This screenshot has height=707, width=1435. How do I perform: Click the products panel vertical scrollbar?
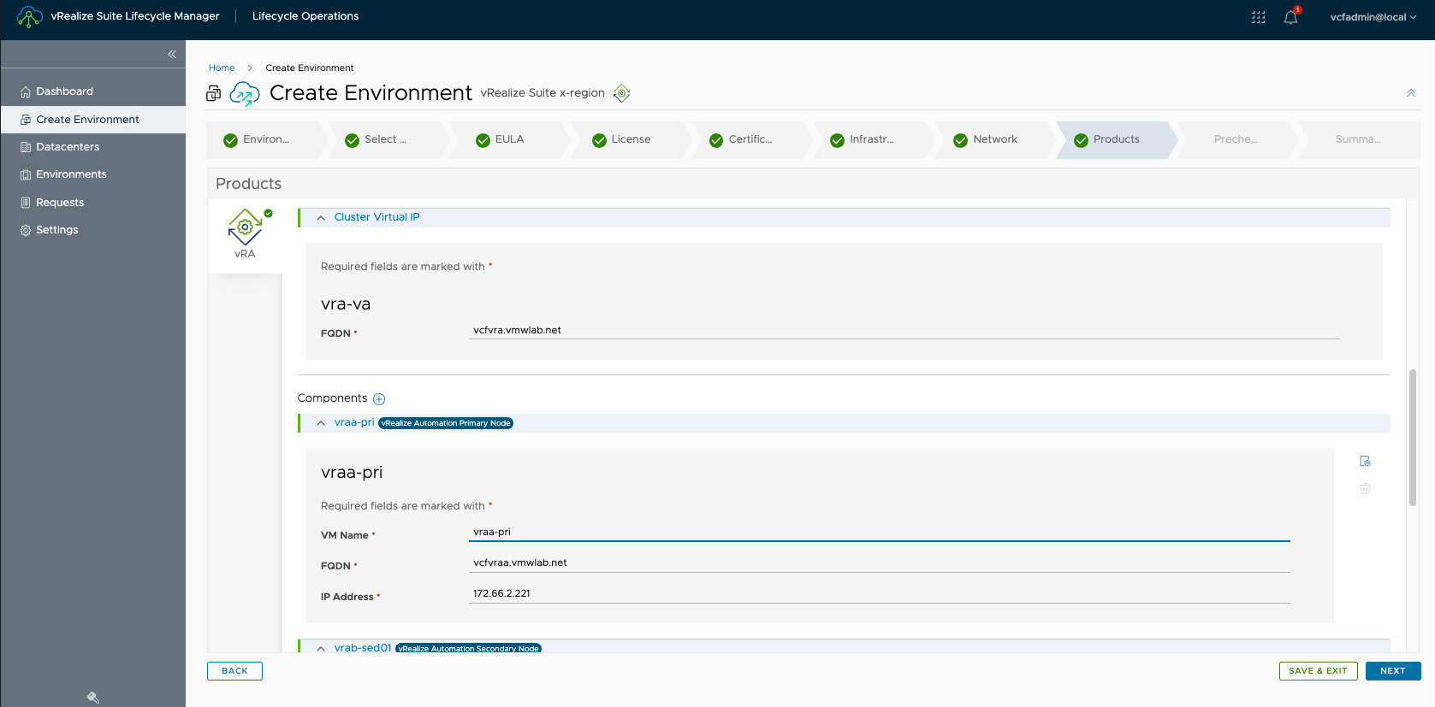point(1413,437)
